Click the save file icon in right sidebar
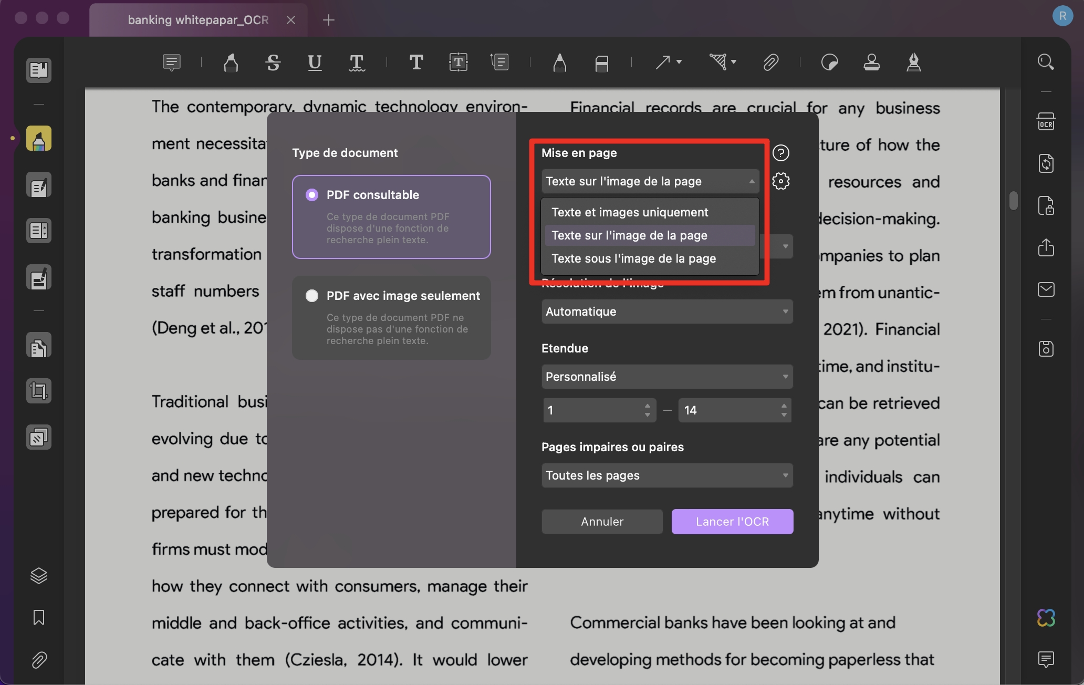1084x685 pixels. [1046, 349]
